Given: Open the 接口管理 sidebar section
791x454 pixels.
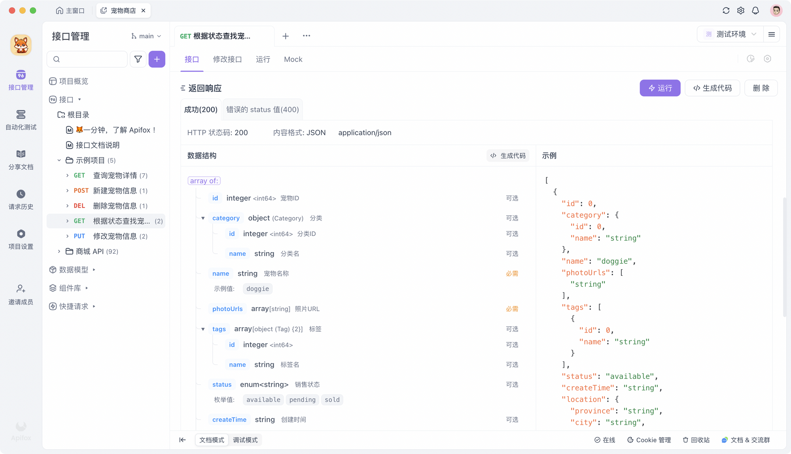Looking at the screenshot, I should [21, 80].
